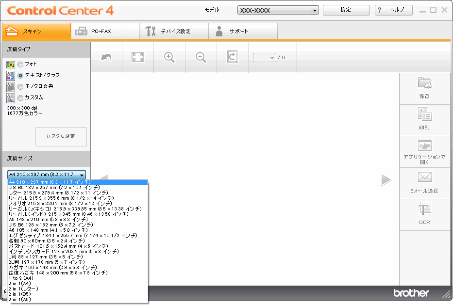Choose フォリオ 215.9 x 330.2 mm option
Viewport: 453px width, 305px height.
point(77,204)
